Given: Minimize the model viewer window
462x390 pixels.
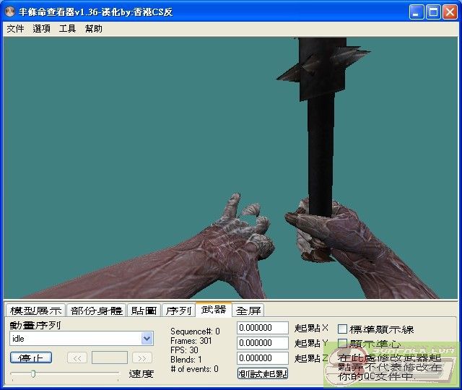Looking at the screenshot, I should [x=417, y=12].
